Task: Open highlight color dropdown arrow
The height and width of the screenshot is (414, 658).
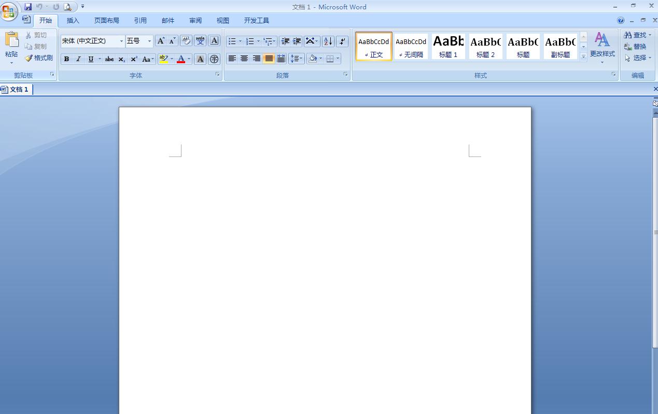Action: click(x=172, y=59)
